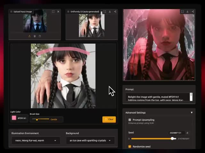This screenshot has height=153, width=205.
Task: Click the reset icon next to the Seed value
Action: coord(187,133)
